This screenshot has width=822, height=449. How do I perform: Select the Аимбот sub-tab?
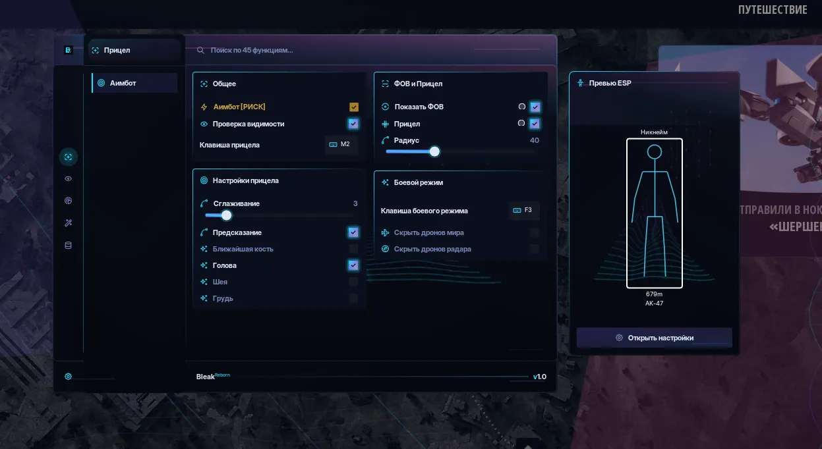tap(134, 83)
